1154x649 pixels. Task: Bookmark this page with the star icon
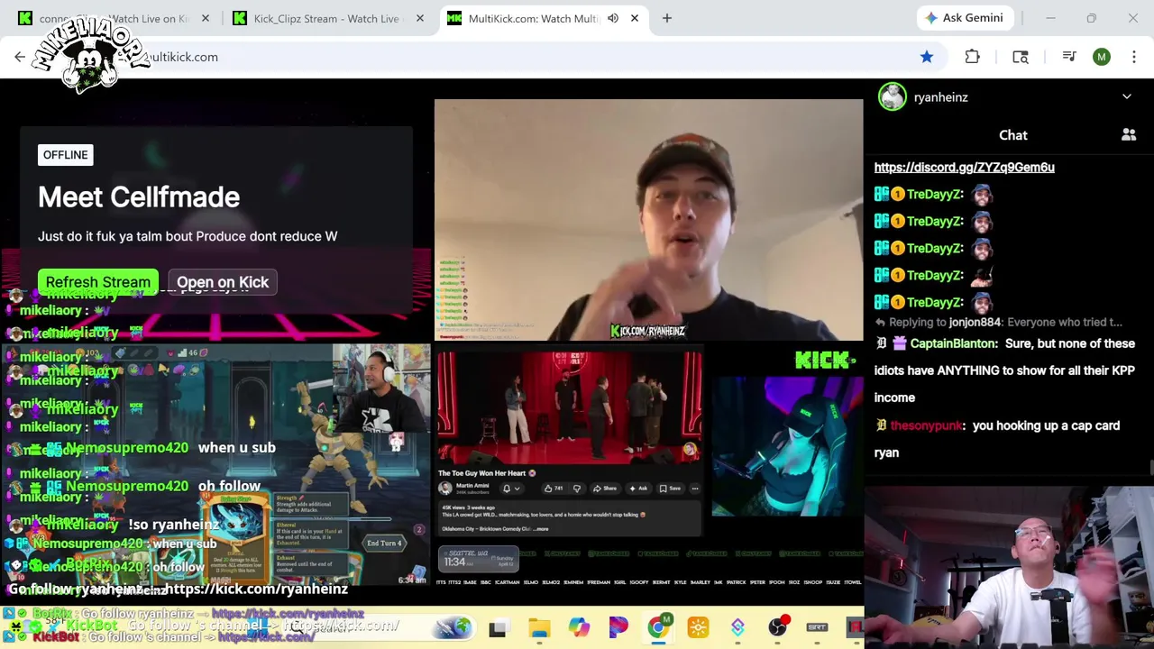[x=927, y=57]
